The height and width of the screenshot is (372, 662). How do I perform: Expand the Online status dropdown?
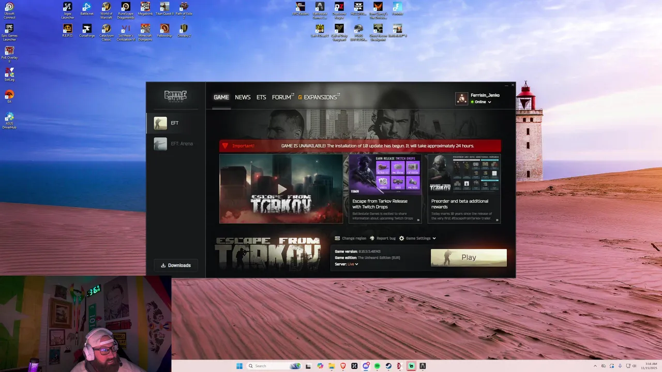coord(481,102)
